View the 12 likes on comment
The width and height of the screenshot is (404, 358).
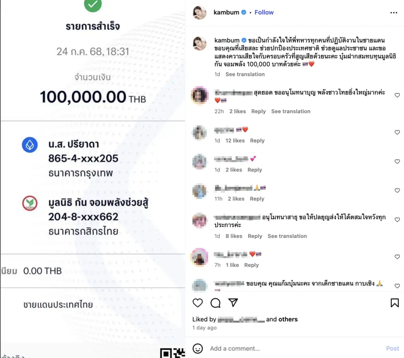pos(235,141)
